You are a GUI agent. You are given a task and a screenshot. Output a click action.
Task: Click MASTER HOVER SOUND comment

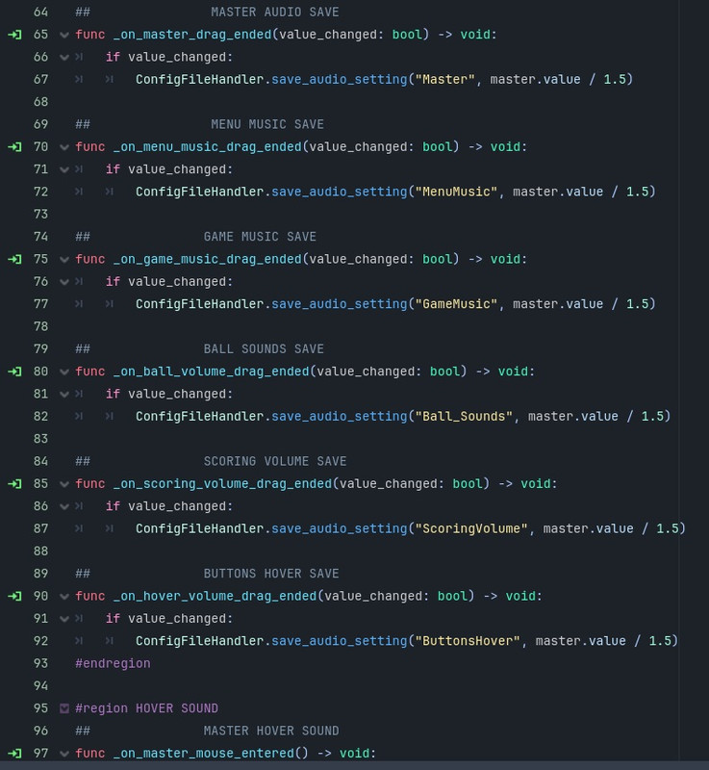pos(271,731)
